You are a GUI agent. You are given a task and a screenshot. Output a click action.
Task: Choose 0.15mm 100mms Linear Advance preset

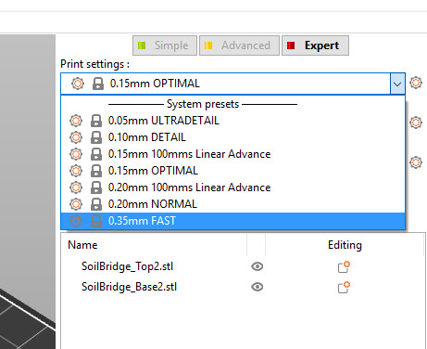tap(232, 154)
